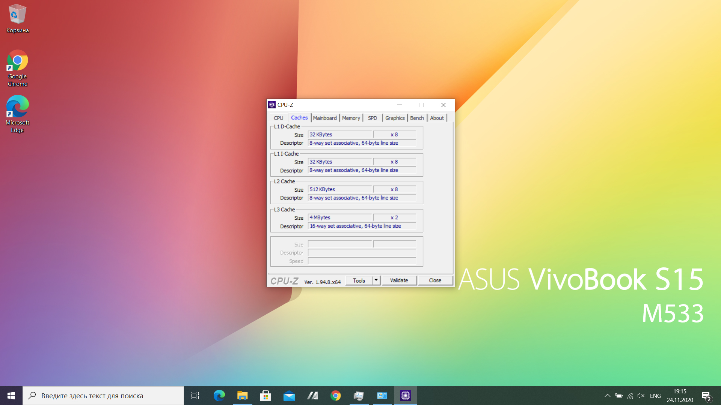Click the L2 Cache descriptor text

362,198
